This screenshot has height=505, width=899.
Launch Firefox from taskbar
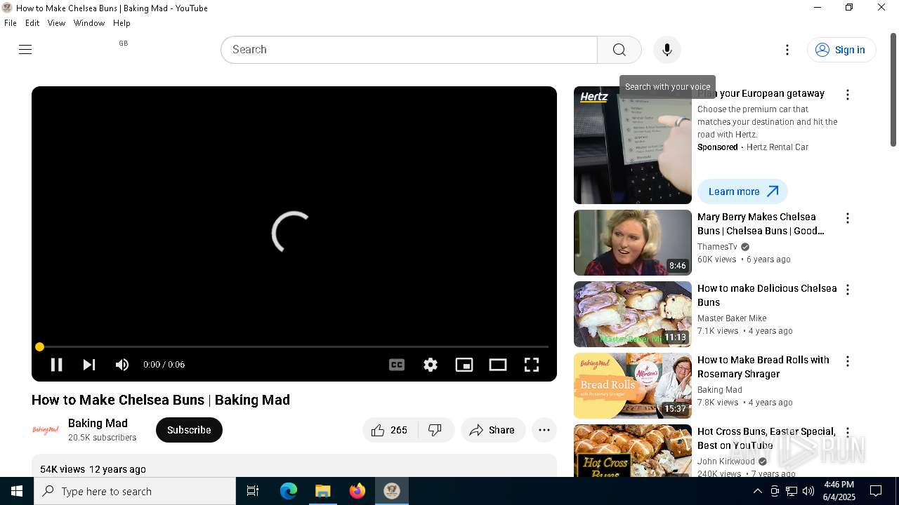coord(357,491)
